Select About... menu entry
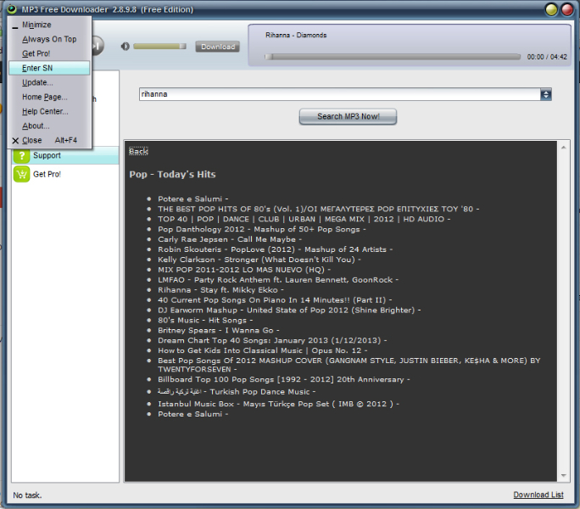 tap(36, 126)
